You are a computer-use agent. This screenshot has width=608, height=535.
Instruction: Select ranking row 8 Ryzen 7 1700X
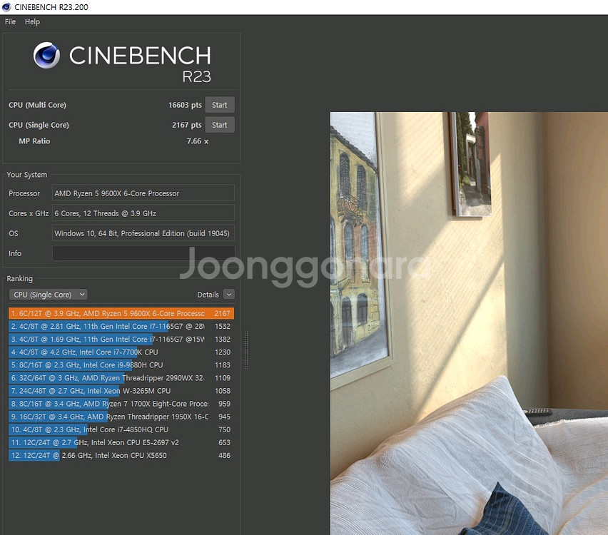[x=121, y=404]
